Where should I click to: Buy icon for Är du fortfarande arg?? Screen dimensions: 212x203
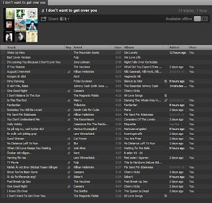point(69,177)
